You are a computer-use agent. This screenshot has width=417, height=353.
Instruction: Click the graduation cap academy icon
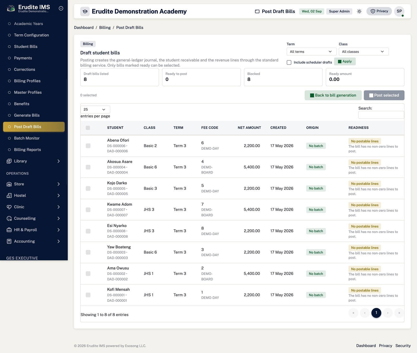tap(85, 11)
